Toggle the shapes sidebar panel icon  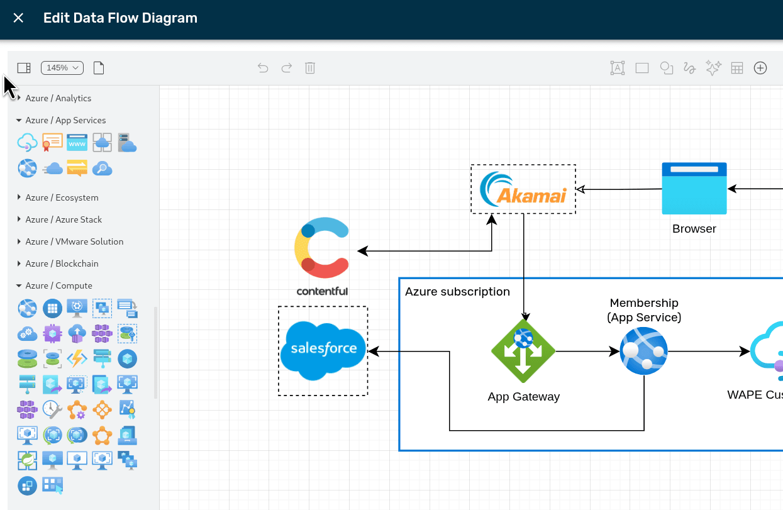[x=24, y=68]
